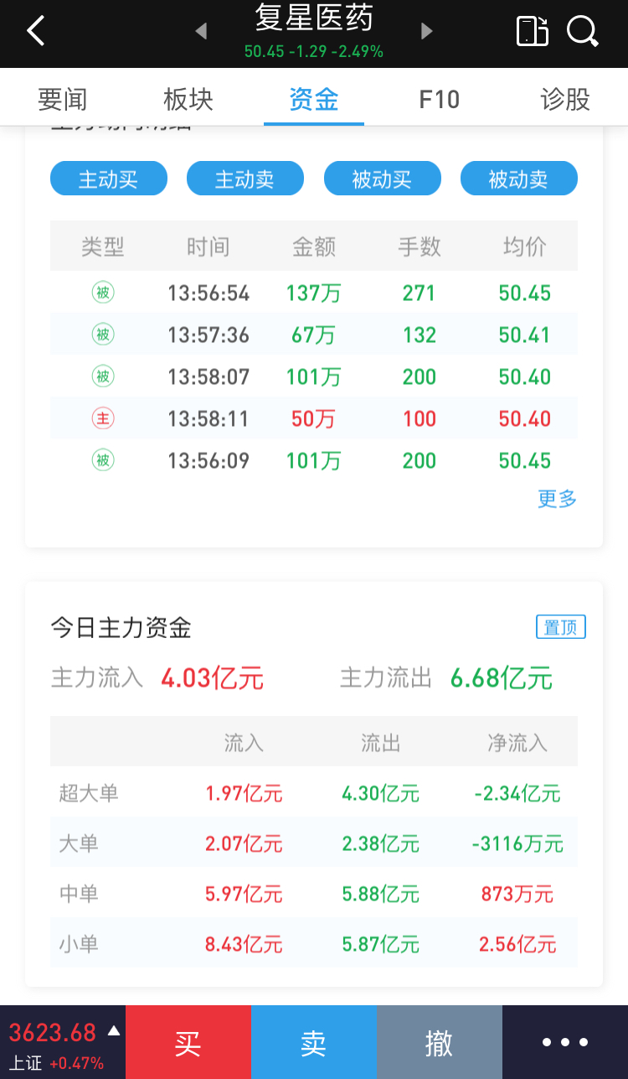Toggle 被动卖 filter
This screenshot has width=628, height=1079.
(519, 179)
